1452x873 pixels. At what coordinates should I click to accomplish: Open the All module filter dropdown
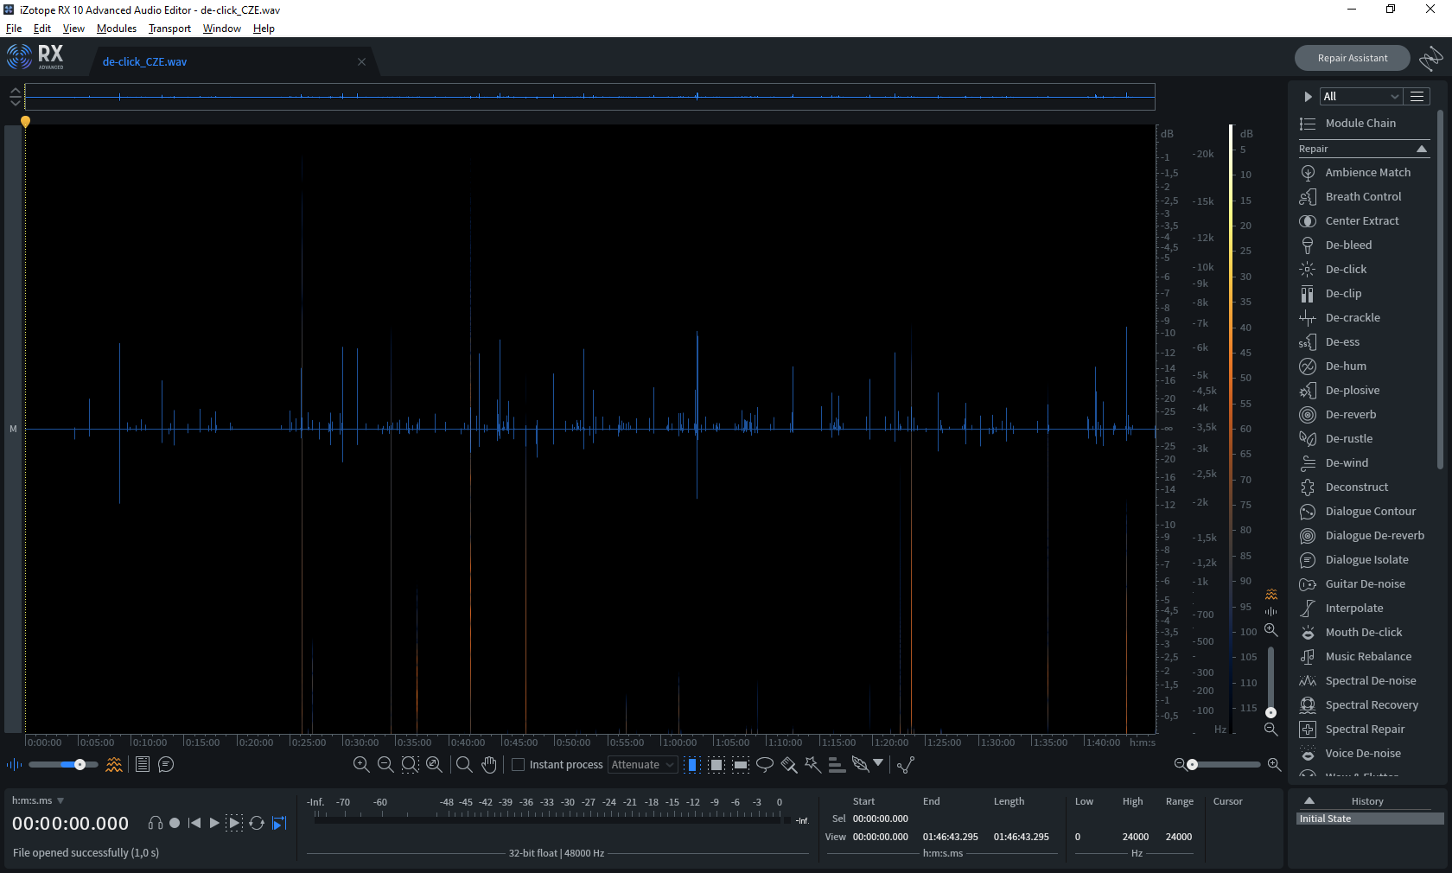pos(1360,97)
